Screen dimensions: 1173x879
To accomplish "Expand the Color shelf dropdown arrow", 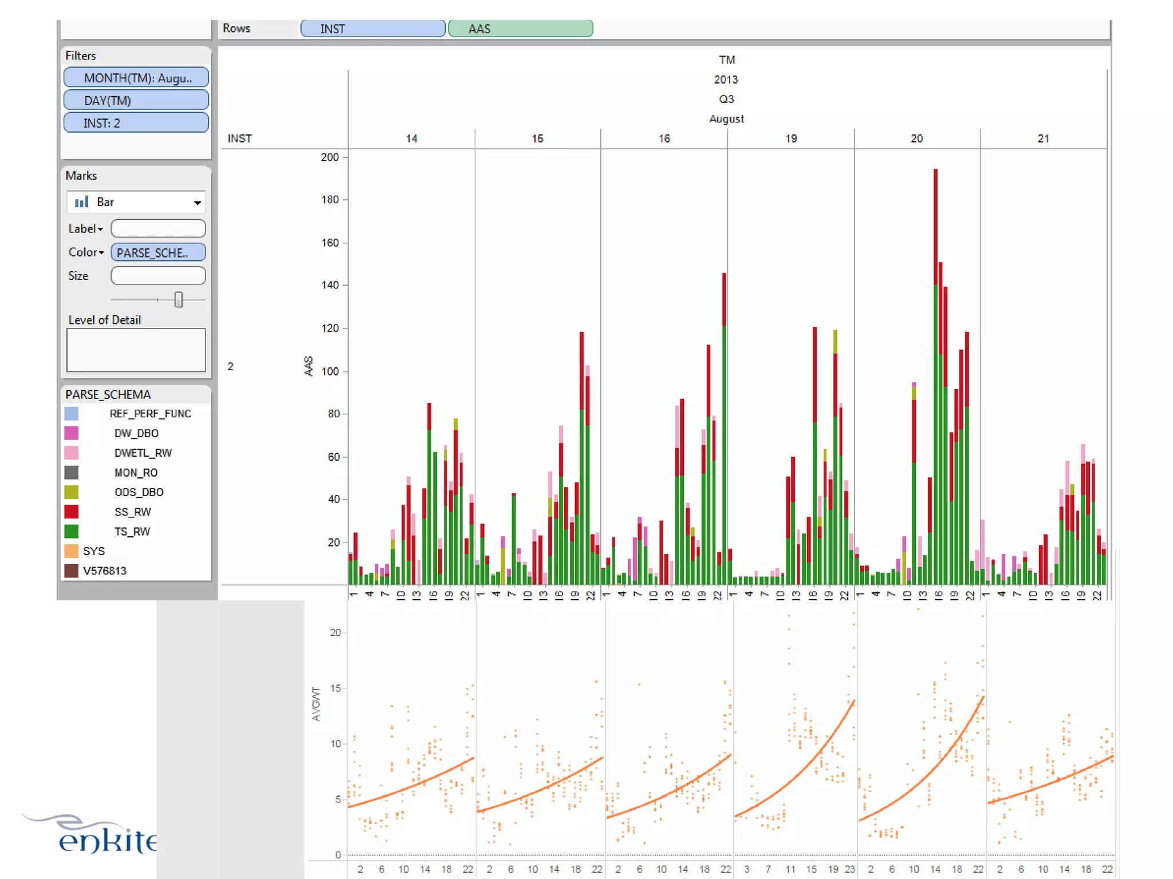I will [x=101, y=252].
